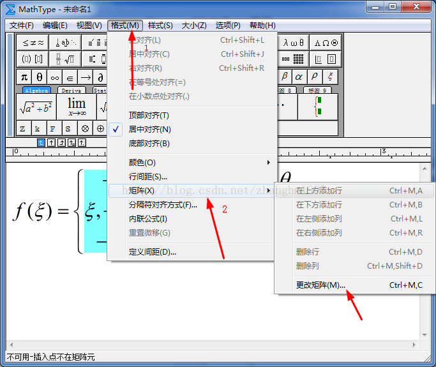Open the 大小(Z) menu
The height and width of the screenshot is (367, 436).
[194, 26]
